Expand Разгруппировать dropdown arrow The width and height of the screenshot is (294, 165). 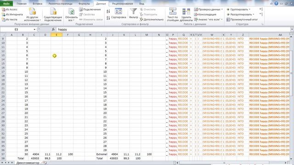(254, 14)
